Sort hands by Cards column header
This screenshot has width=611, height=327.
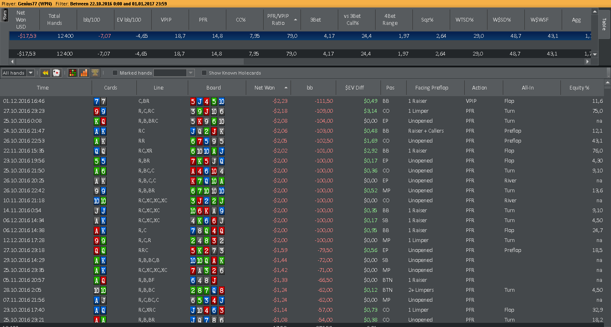[x=111, y=88]
